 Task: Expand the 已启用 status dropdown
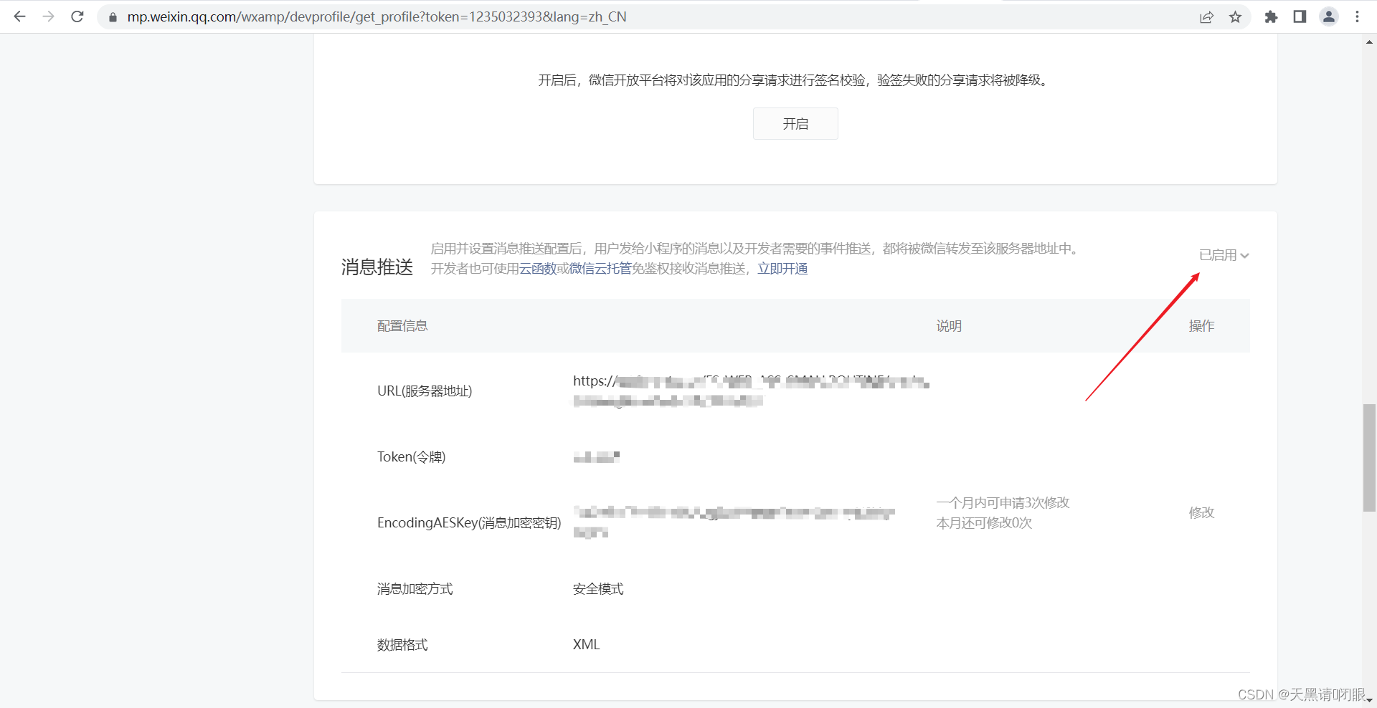pyautogui.click(x=1223, y=255)
